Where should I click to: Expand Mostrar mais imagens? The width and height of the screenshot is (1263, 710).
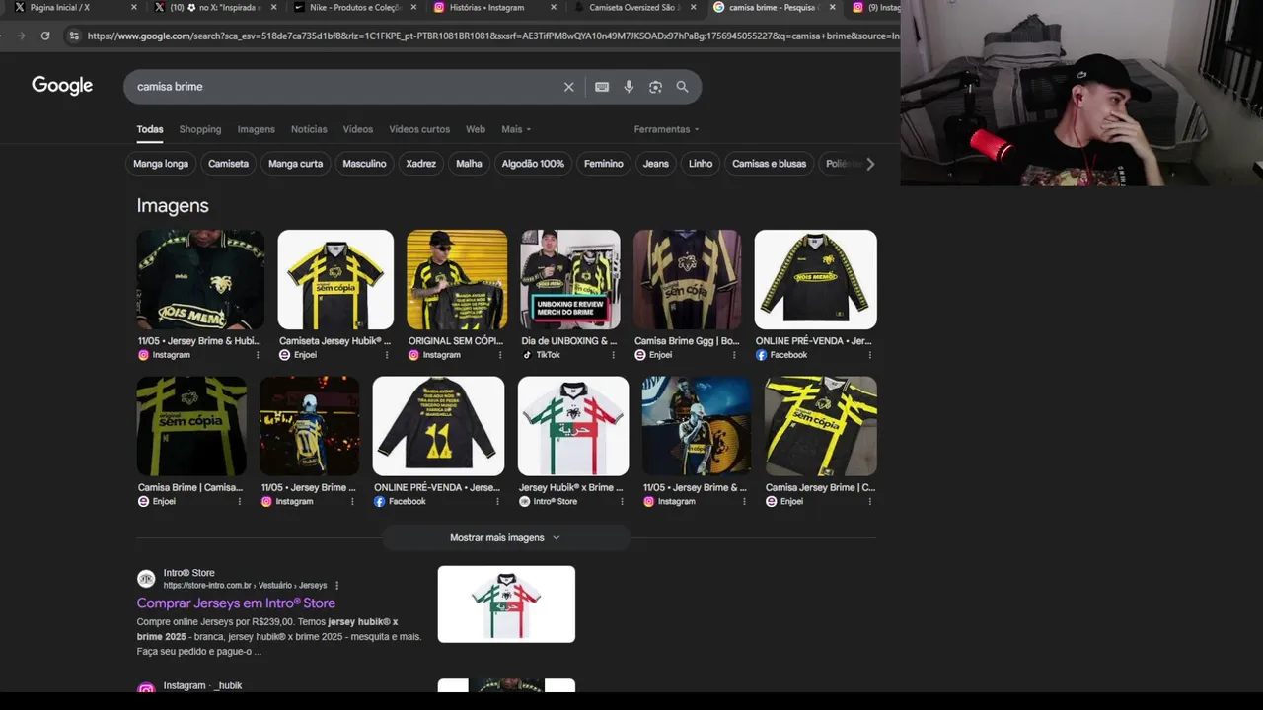505,537
